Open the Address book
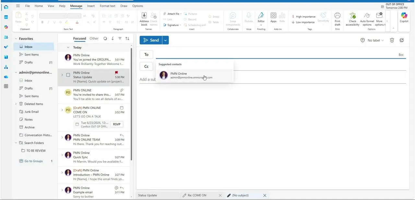The height and width of the screenshot is (200, 415). 144,19
